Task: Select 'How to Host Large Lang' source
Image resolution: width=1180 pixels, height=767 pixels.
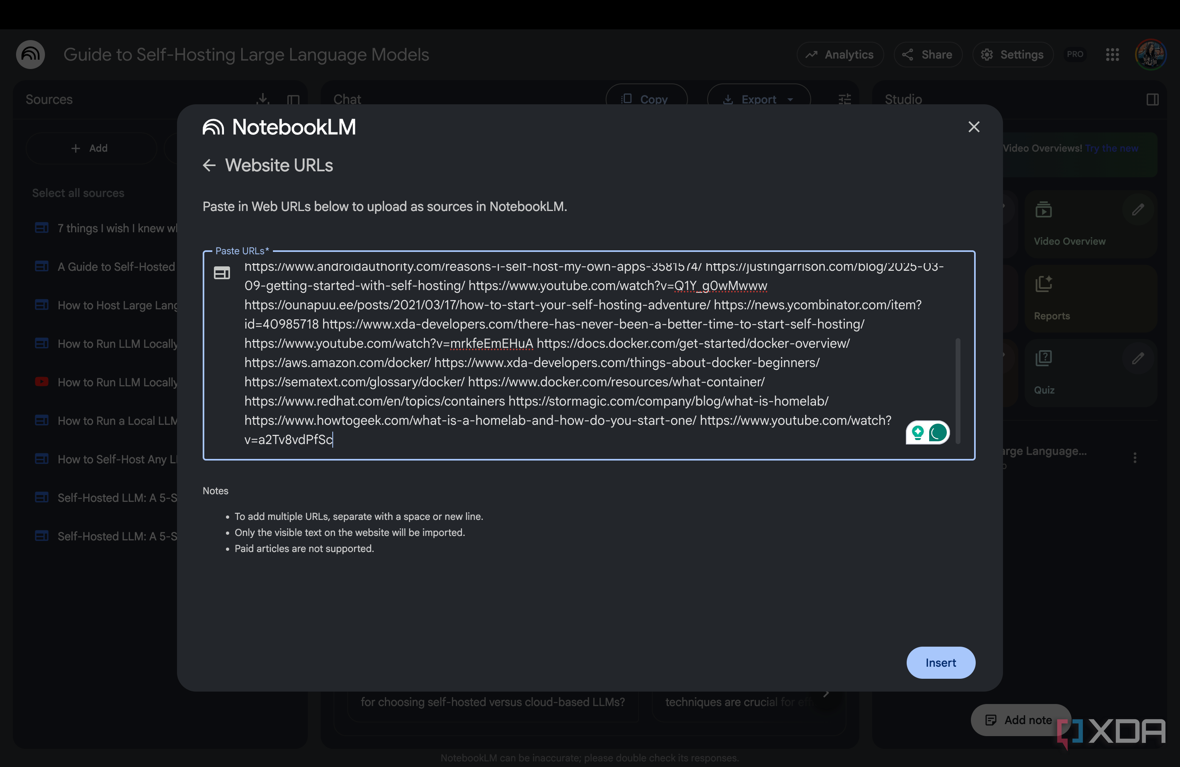Action: click(x=106, y=305)
